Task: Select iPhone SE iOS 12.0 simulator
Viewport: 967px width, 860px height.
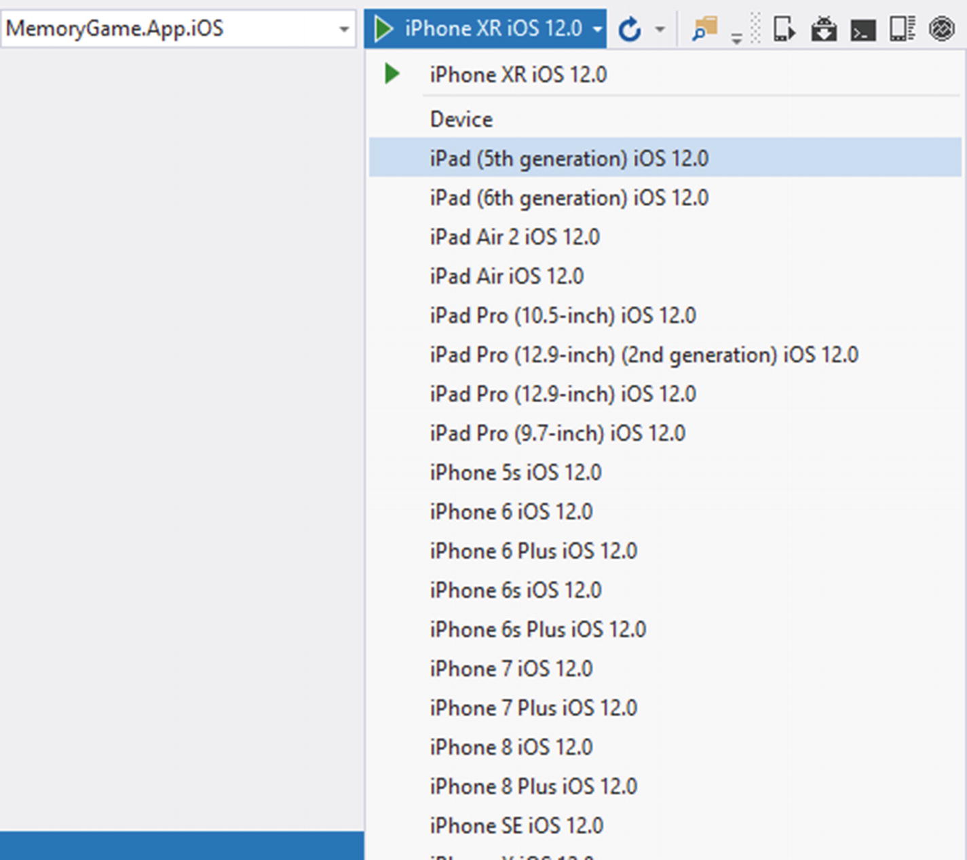Action: (665, 826)
